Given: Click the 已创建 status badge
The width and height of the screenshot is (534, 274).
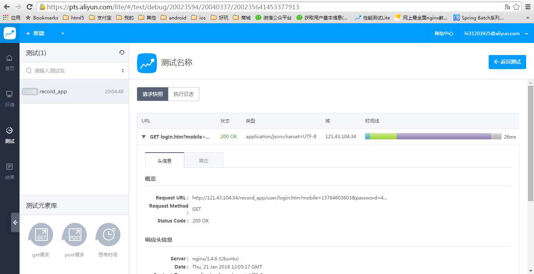Looking at the screenshot, I should point(30,92).
